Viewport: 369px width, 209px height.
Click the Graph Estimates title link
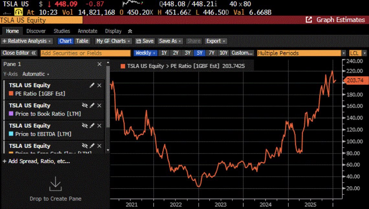341,20
